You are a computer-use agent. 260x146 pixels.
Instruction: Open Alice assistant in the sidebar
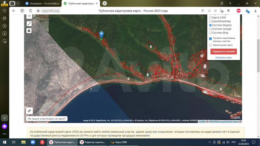pos(4,126)
